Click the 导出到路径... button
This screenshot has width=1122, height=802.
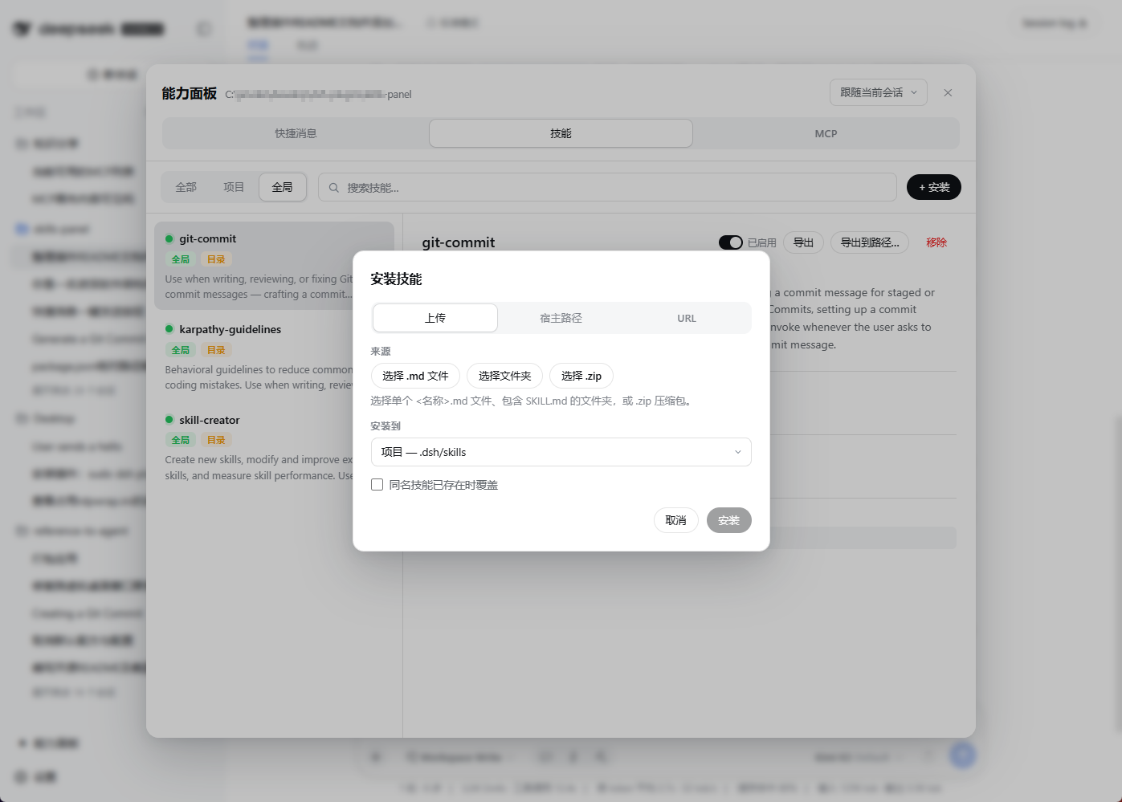coord(870,242)
